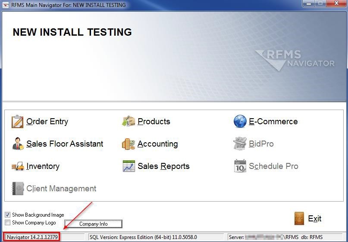
Task: Click Sales Reports chart icon
Action: 129,166
